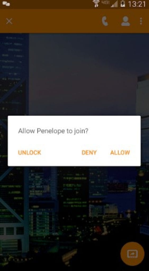This screenshot has width=149, height=271.
Task: Select ALLOW to admit Penelope
Action: [x=120, y=153]
